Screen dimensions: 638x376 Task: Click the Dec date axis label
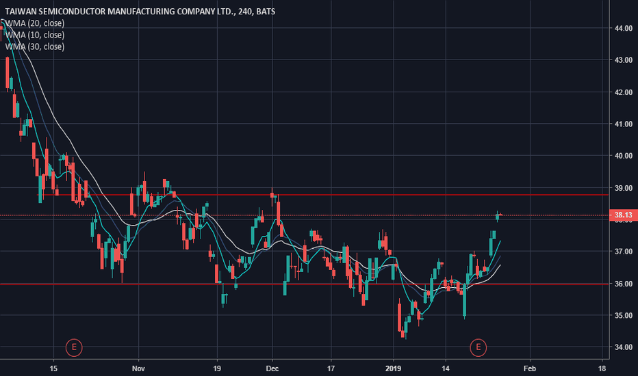[x=272, y=368]
